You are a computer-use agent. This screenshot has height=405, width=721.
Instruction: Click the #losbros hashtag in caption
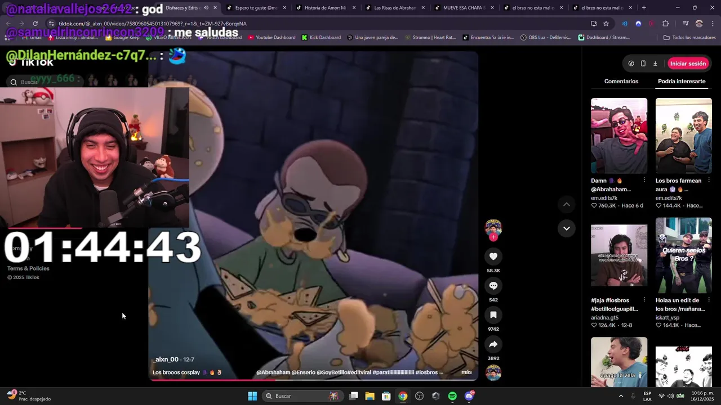426,372
